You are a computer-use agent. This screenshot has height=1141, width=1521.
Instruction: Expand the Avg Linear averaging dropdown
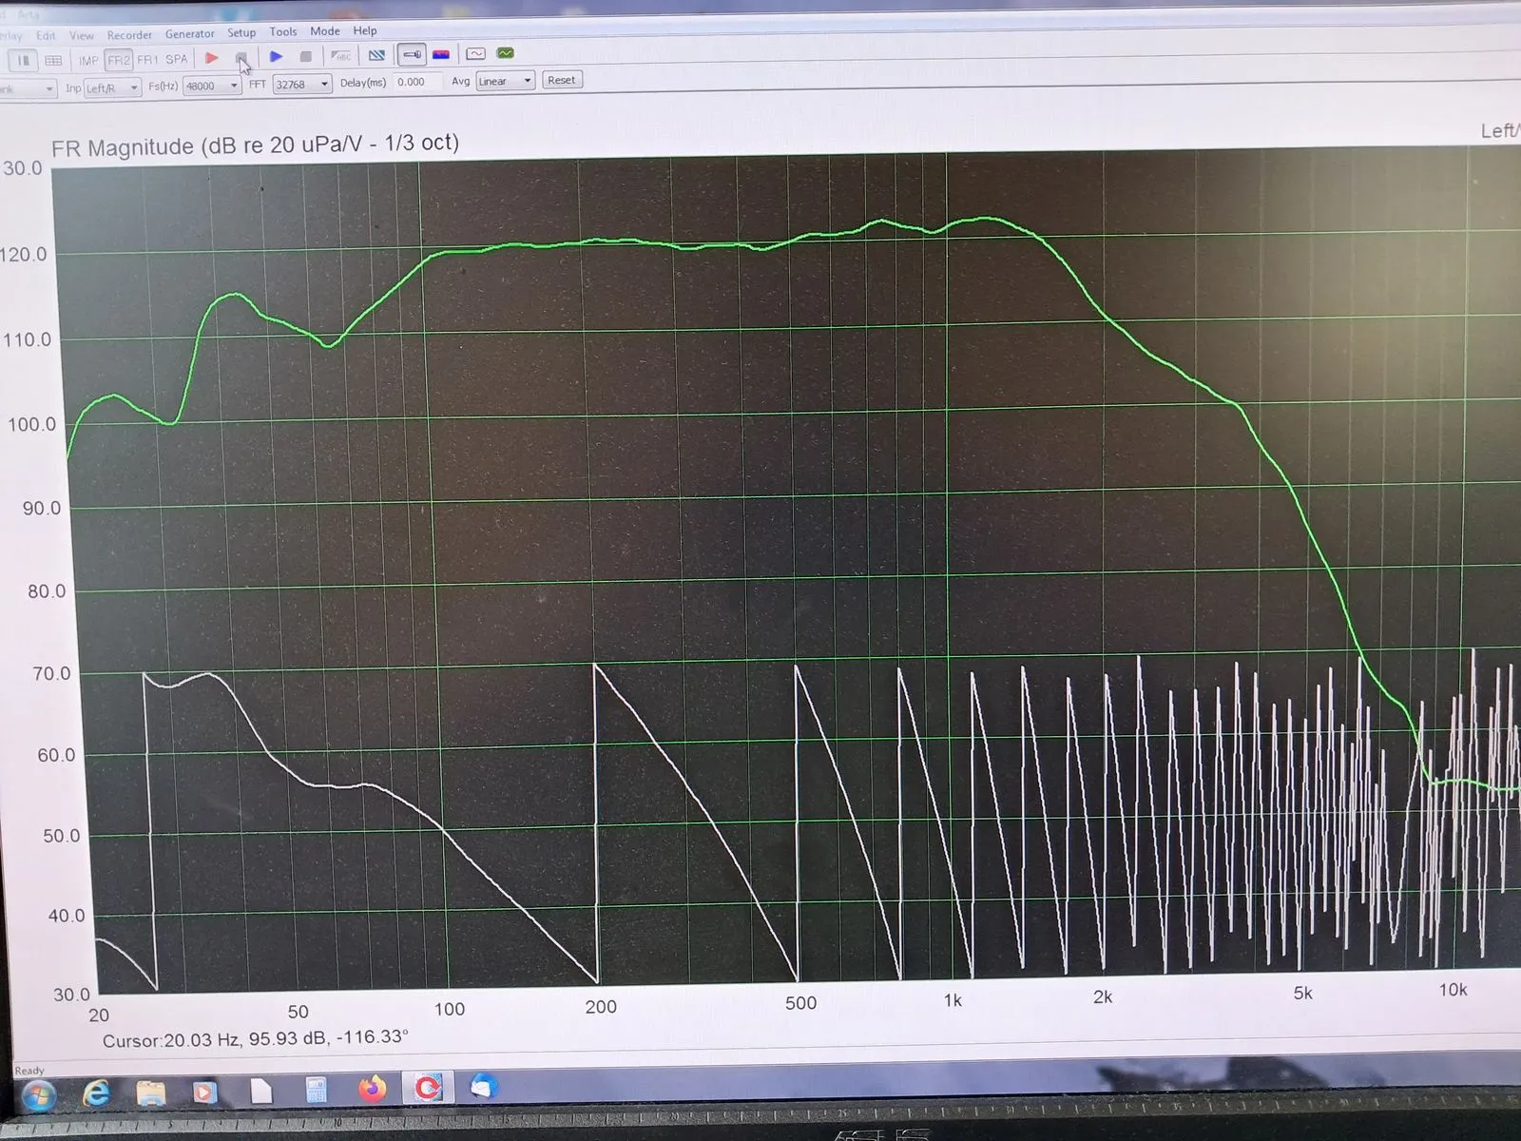pos(505,81)
